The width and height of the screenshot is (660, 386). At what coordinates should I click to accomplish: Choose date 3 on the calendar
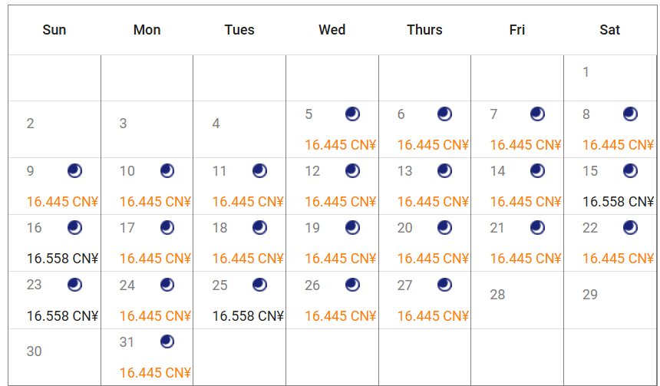(123, 124)
